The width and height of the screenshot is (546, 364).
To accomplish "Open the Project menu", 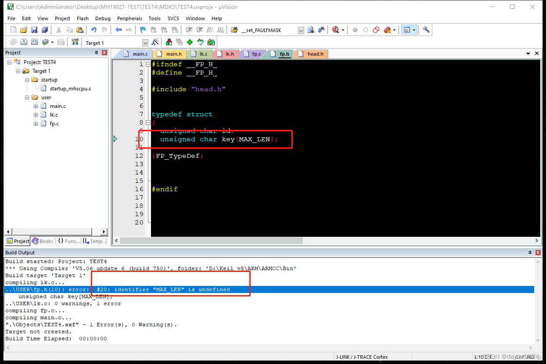I will point(62,18).
